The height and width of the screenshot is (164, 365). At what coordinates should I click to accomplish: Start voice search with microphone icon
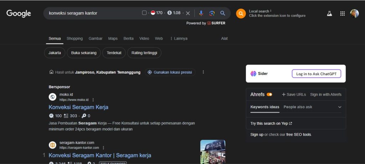point(201,13)
